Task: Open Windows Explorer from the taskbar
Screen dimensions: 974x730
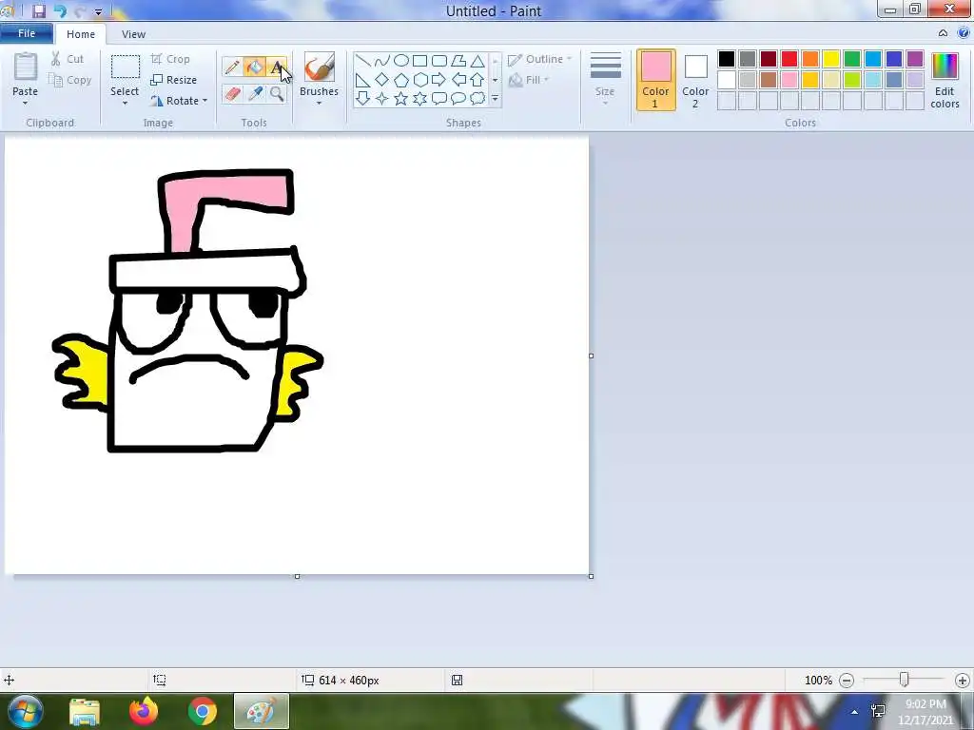Action: (x=85, y=711)
